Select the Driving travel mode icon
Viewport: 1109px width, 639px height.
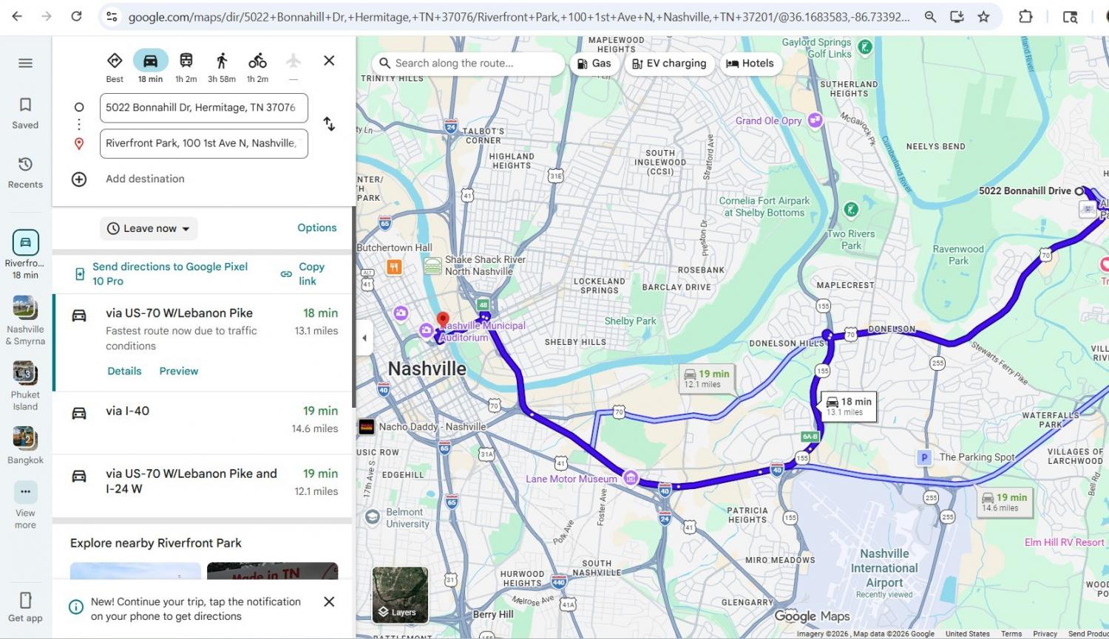[150, 61]
